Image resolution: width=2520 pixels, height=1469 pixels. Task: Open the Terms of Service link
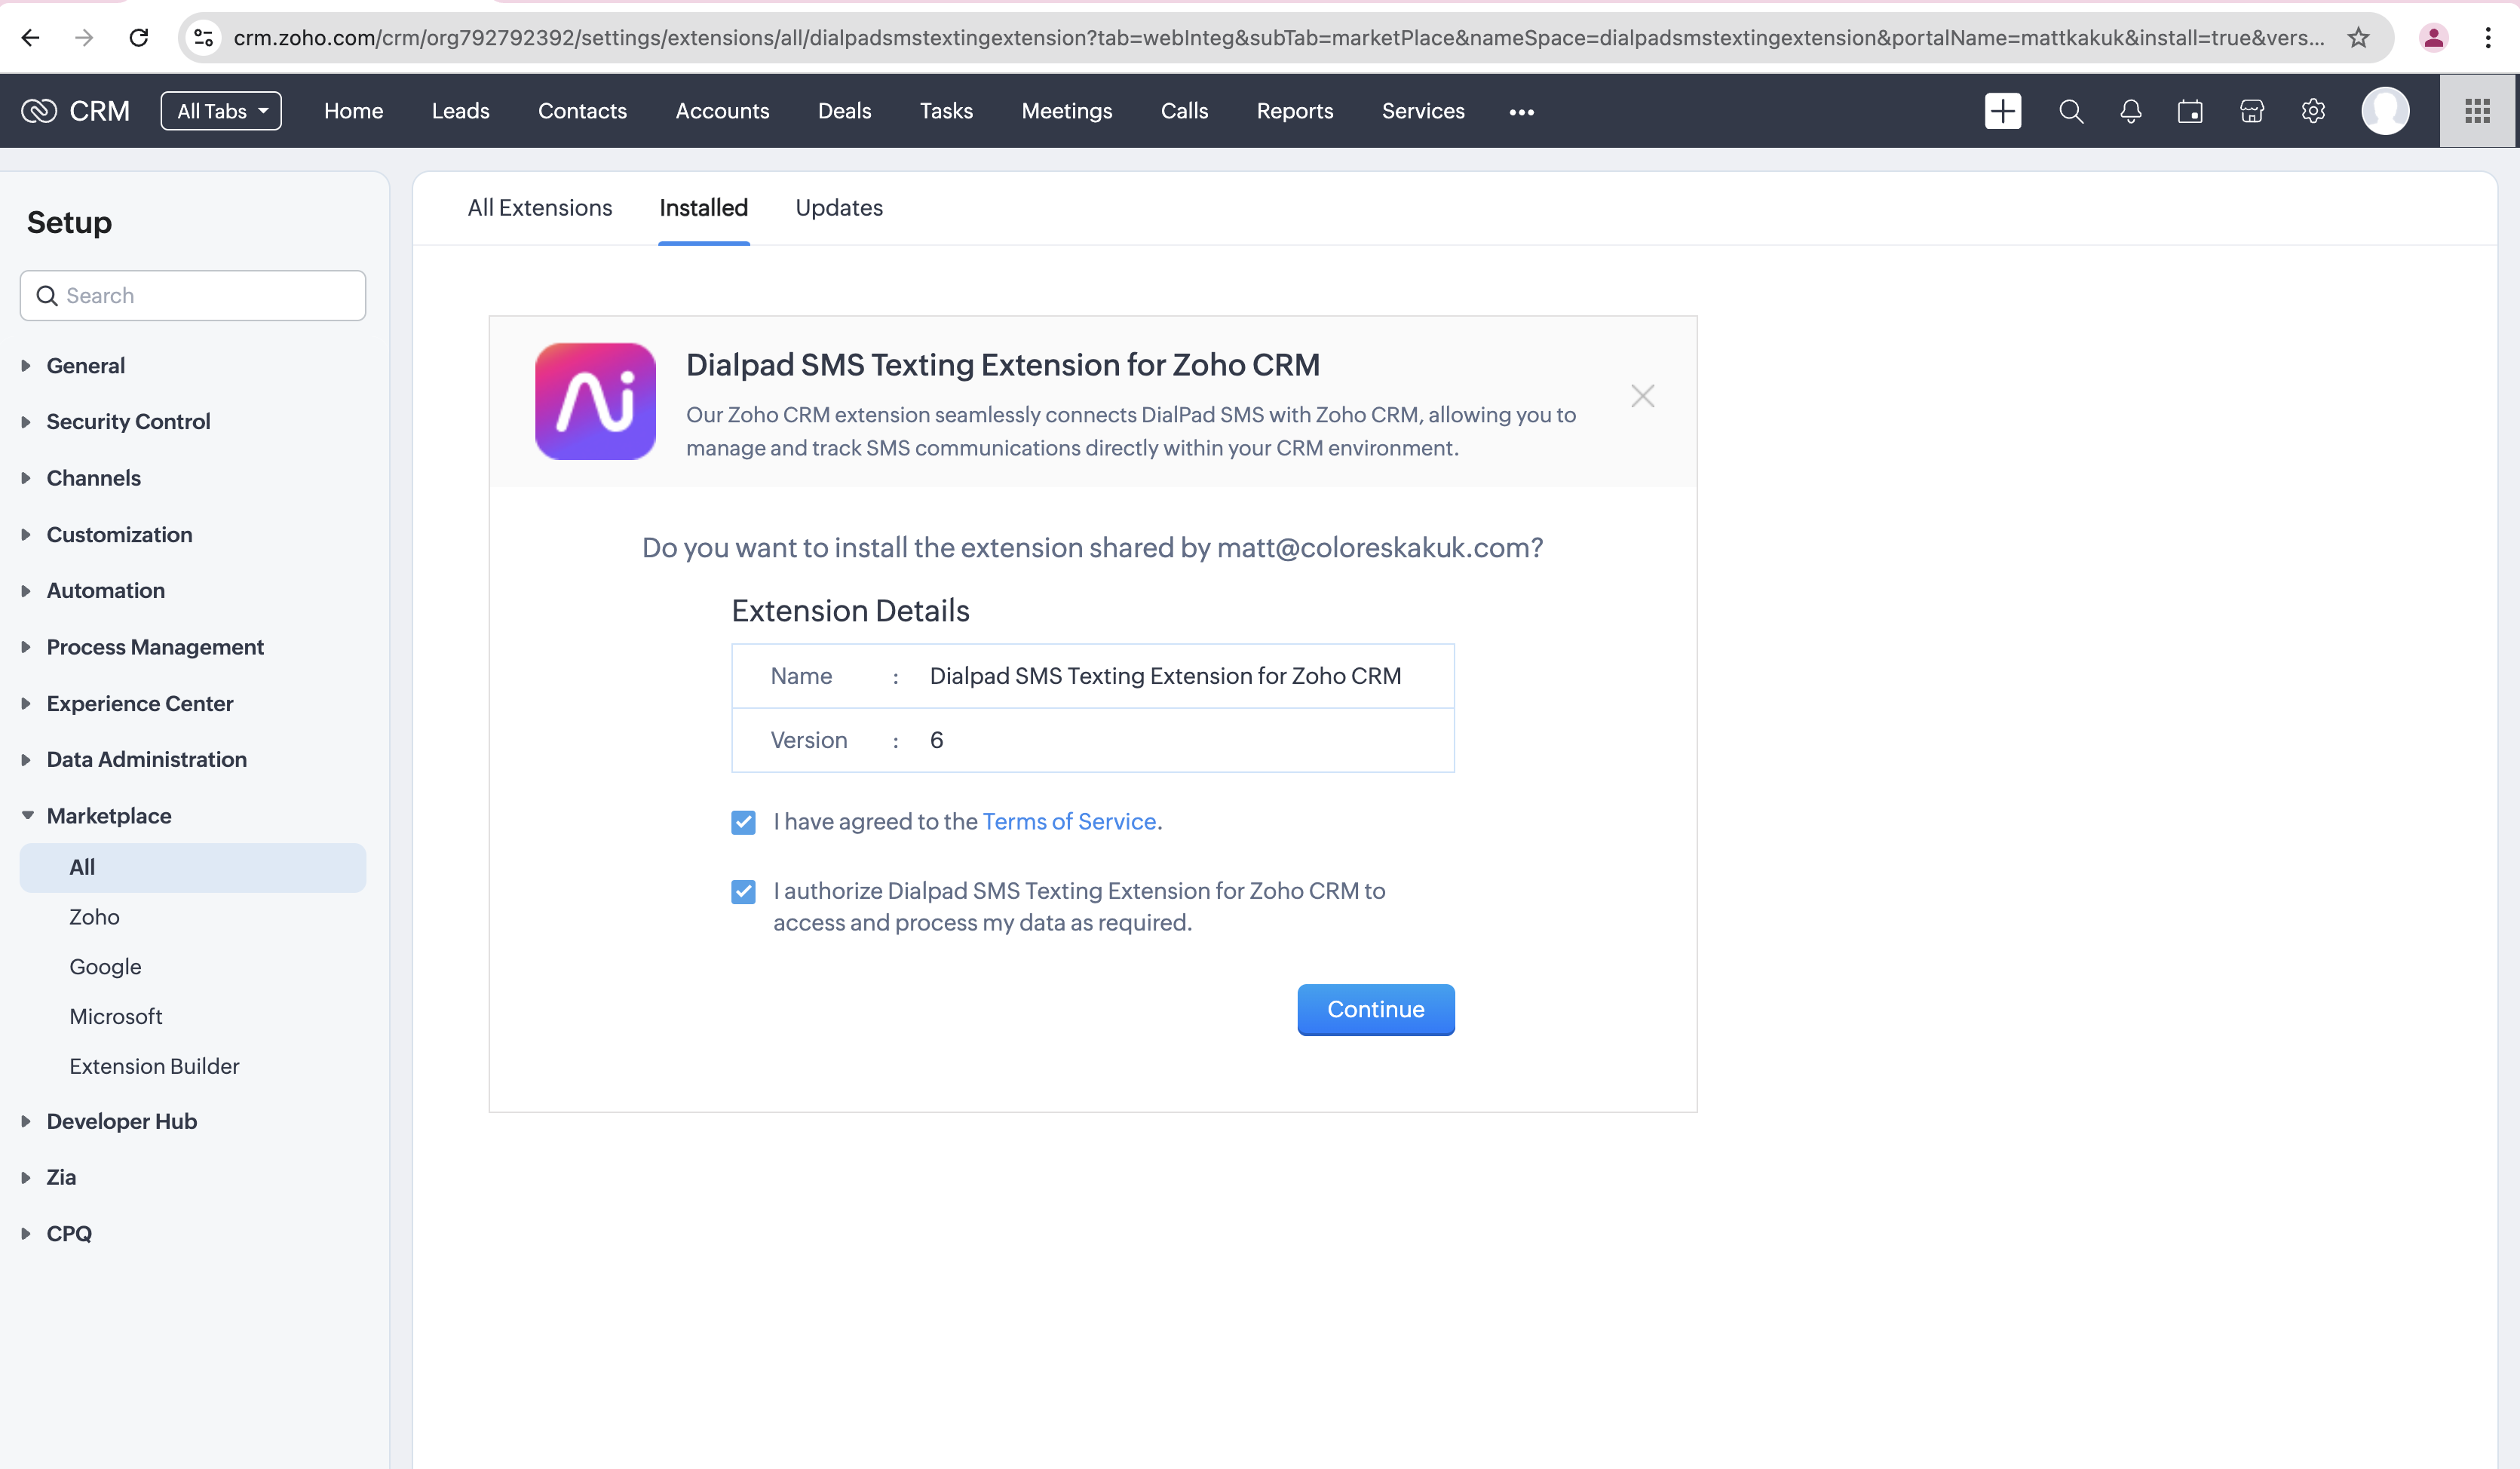(1069, 822)
